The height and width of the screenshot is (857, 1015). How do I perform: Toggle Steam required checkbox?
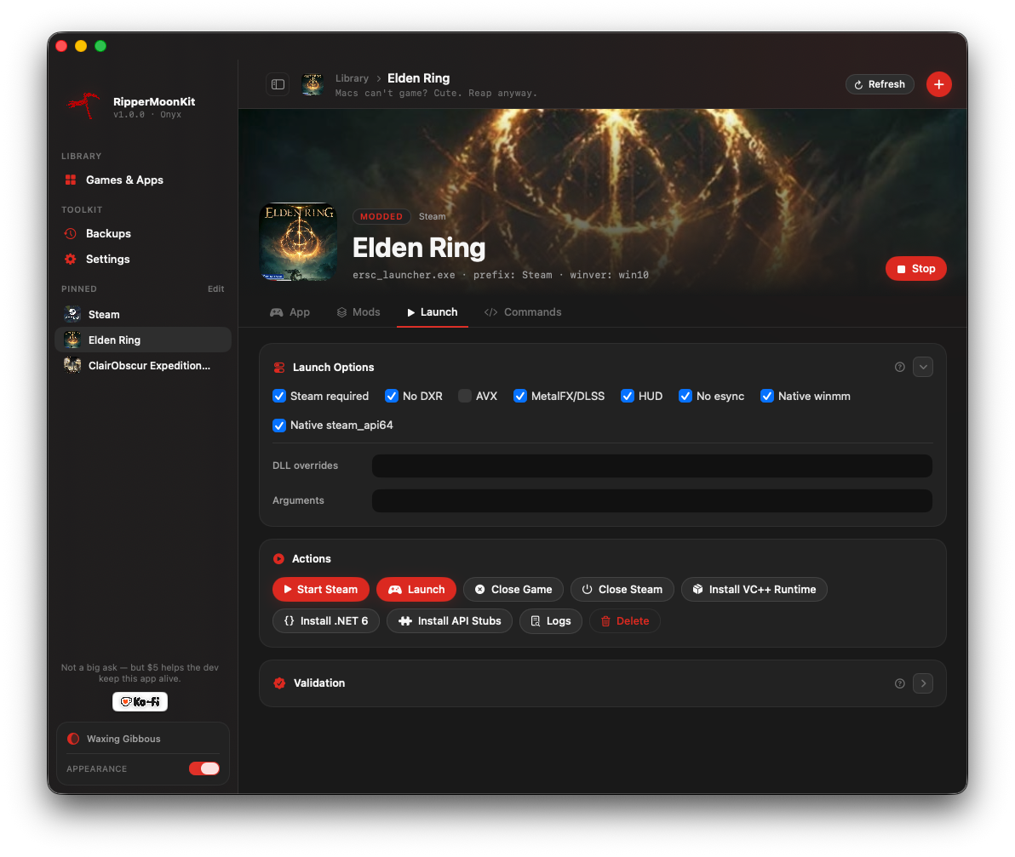(279, 396)
